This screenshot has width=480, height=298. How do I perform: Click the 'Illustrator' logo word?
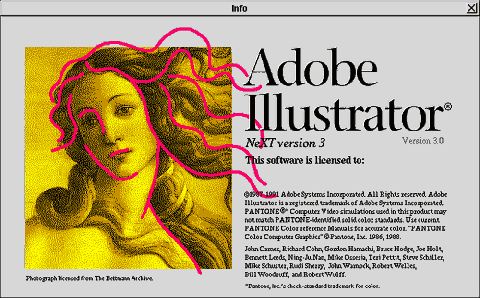click(x=345, y=113)
